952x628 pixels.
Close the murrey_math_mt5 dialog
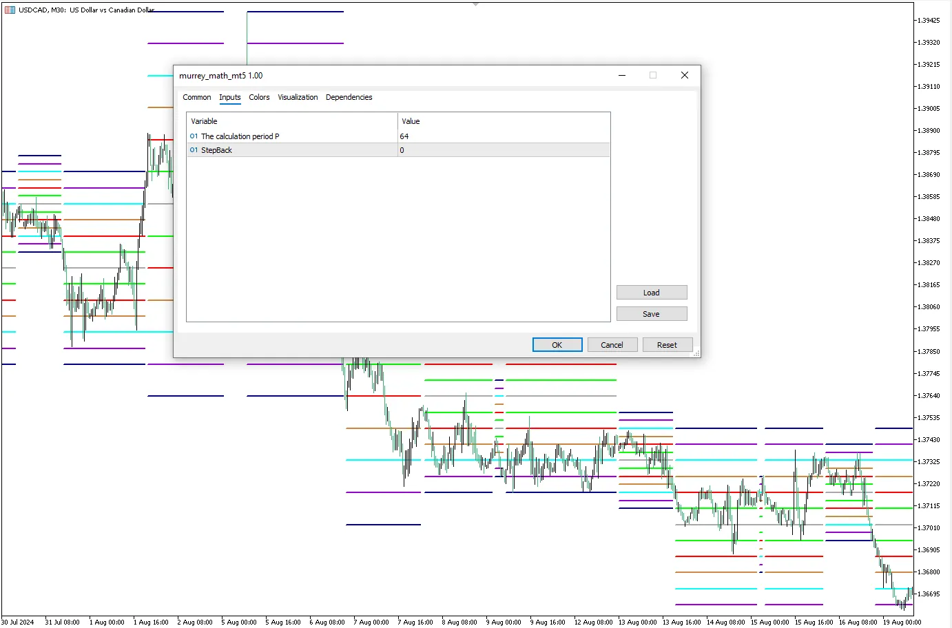684,76
